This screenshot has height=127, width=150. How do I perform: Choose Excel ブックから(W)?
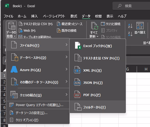pyautogui.click(x=98, y=46)
